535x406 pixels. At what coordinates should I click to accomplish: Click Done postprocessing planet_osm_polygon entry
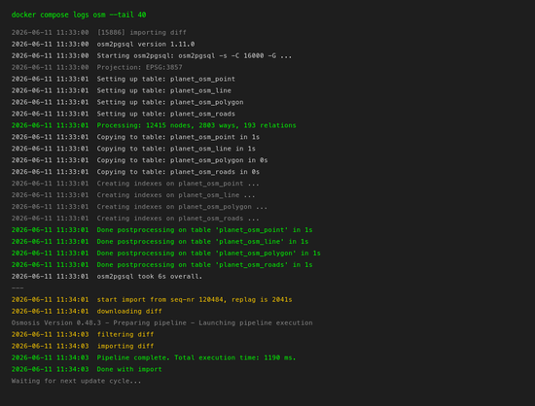click(165, 254)
